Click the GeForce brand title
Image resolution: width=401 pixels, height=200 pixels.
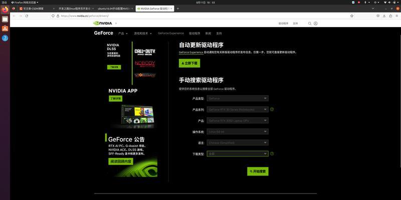click(x=104, y=33)
